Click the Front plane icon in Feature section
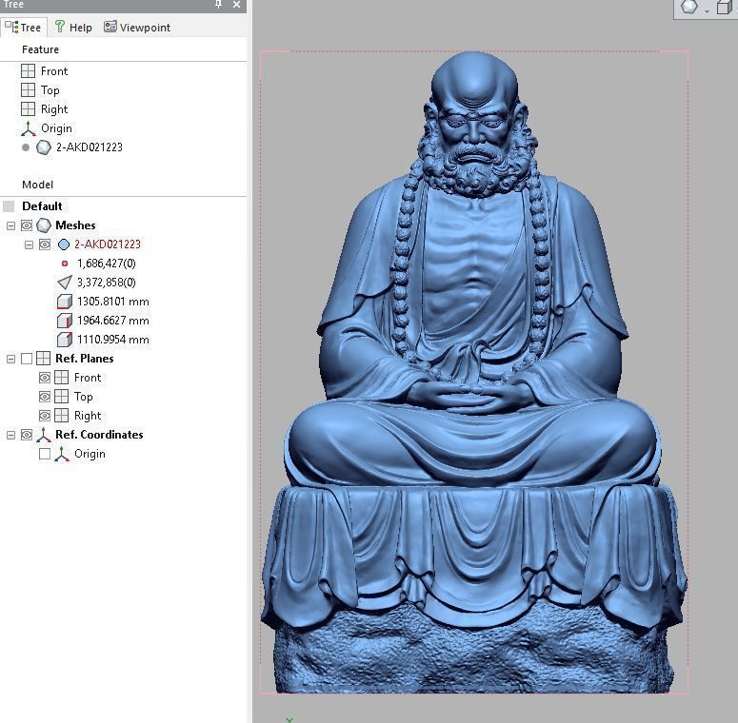 click(29, 71)
